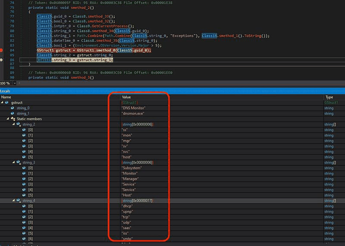Follow the GetCurrentProcess reference on line 79
Viewport: 345px width, 246px height.
click(x=110, y=26)
